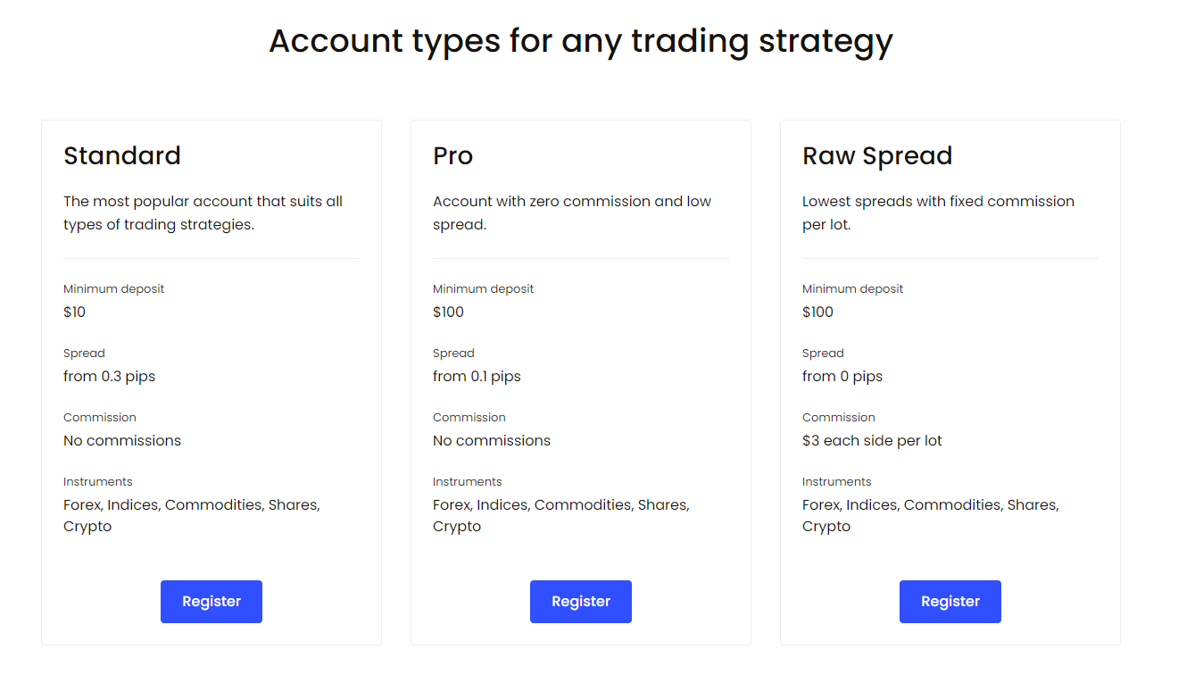This screenshot has width=1178, height=691.
Task: Click the $10 minimum deposit value
Action: pos(75,312)
